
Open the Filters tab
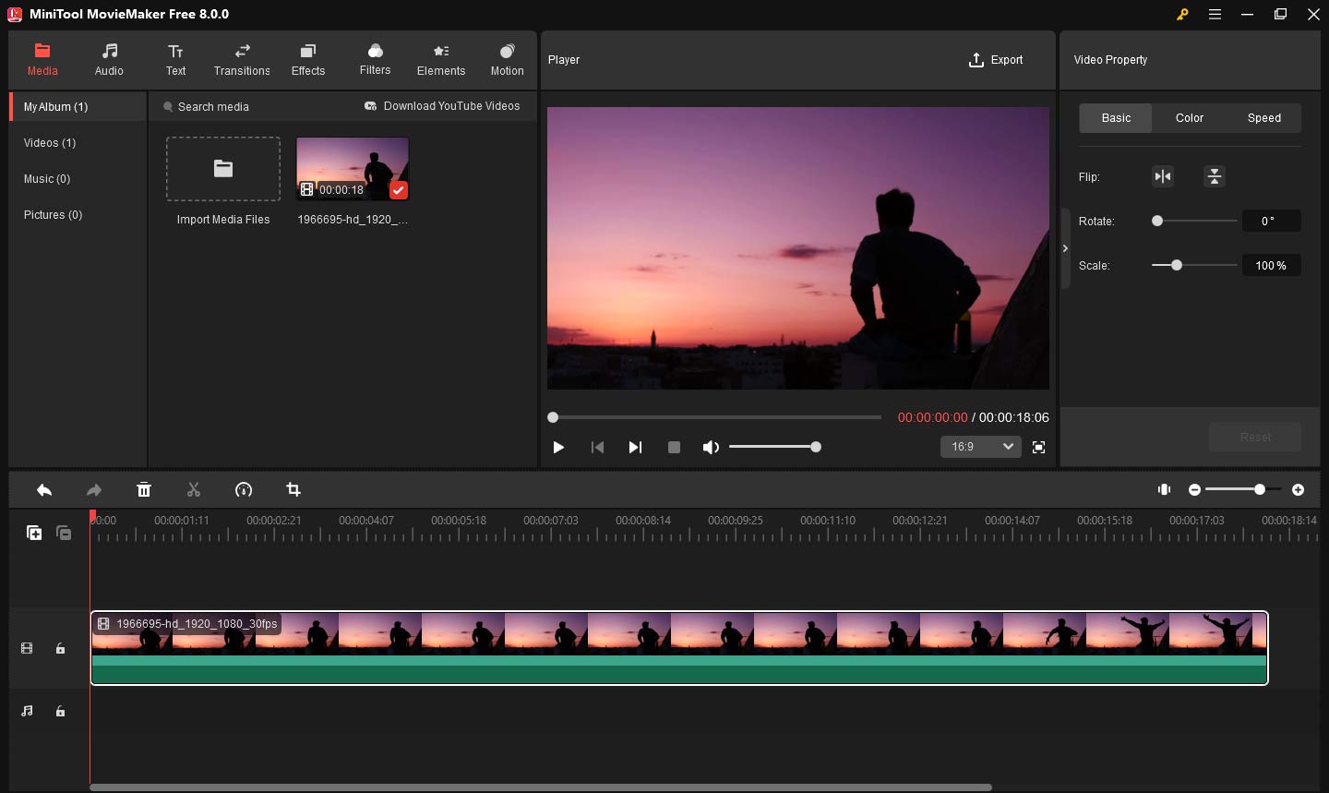(375, 60)
